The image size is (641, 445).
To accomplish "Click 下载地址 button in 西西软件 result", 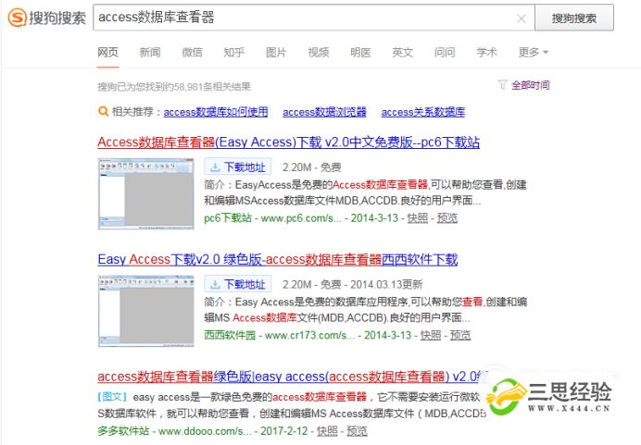I will pyautogui.click(x=238, y=284).
